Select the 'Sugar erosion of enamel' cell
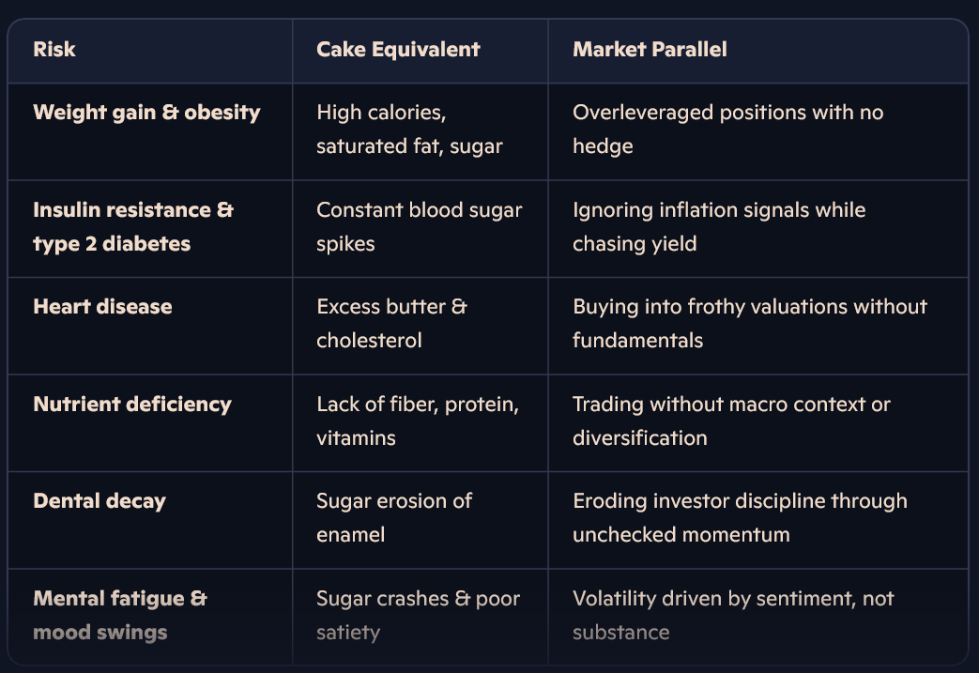This screenshot has height=673, width=979. [x=394, y=518]
